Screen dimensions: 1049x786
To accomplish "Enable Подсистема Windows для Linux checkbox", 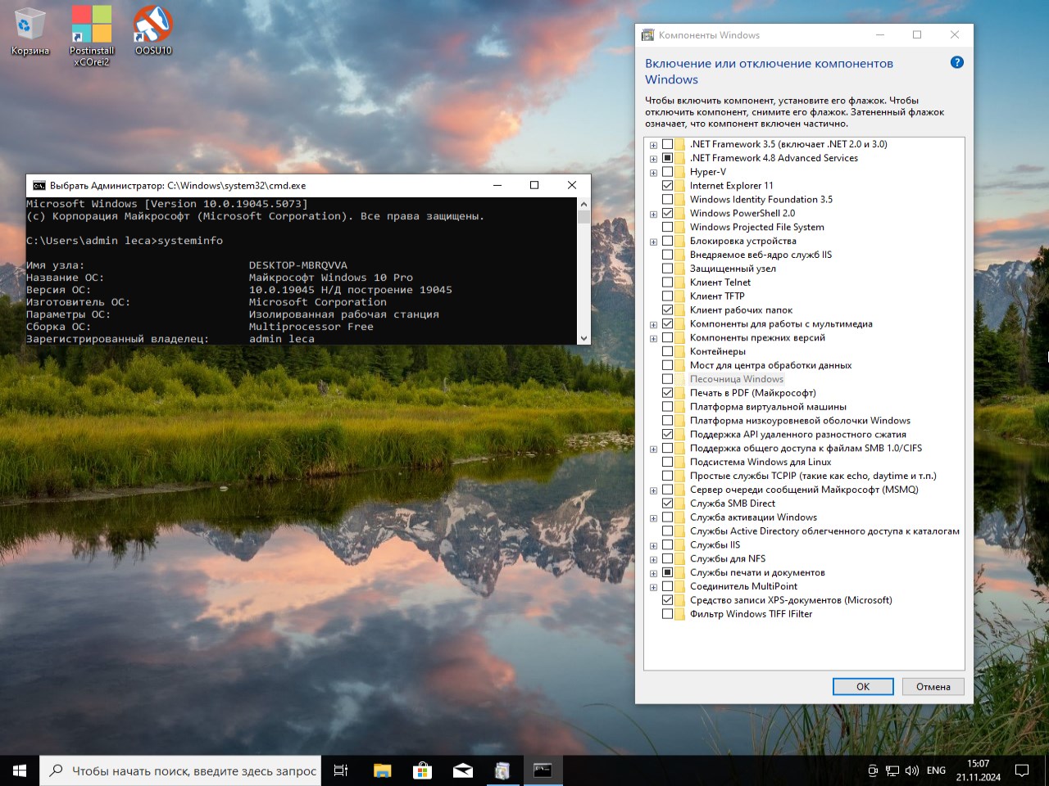I will [x=667, y=462].
